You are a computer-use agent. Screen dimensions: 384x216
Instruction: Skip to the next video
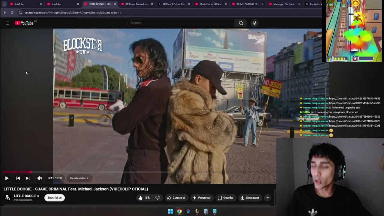[28, 178]
